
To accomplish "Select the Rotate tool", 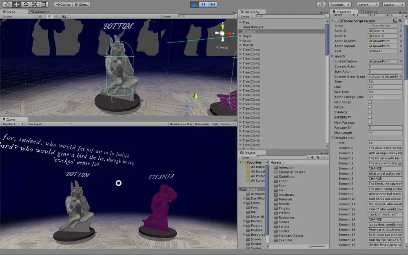I will (25, 4).
